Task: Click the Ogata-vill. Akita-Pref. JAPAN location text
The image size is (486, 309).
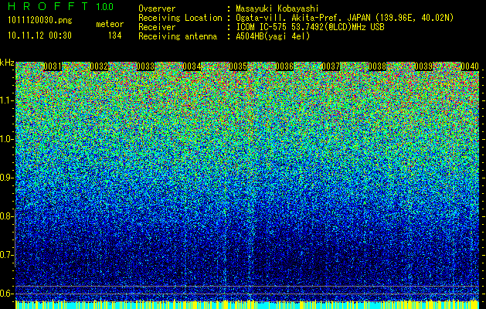Action: pyautogui.click(x=345, y=18)
